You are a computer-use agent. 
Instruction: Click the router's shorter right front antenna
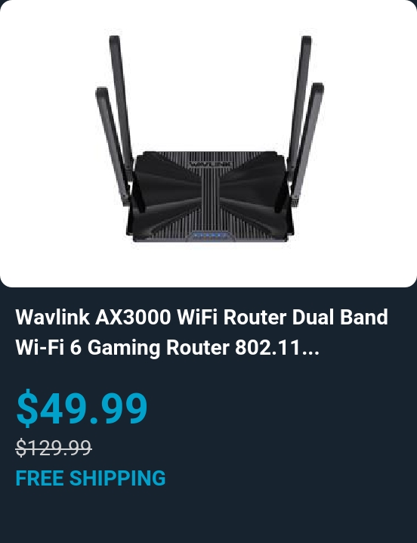click(307, 144)
